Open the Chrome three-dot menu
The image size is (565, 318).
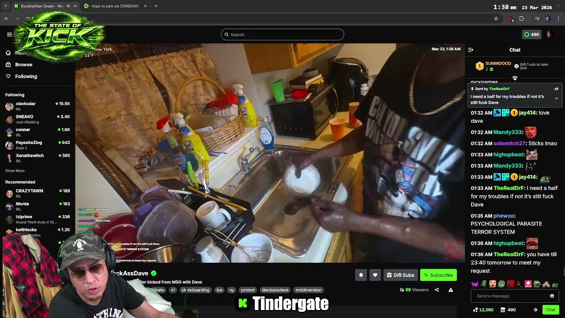click(x=559, y=19)
